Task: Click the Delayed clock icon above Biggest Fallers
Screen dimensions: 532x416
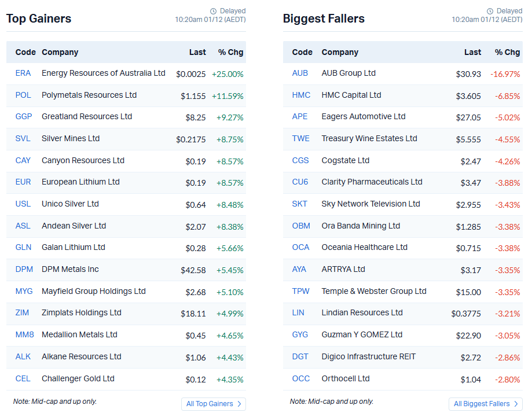Action: pos(490,11)
